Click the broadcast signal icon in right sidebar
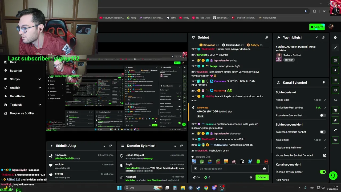 [335, 100]
